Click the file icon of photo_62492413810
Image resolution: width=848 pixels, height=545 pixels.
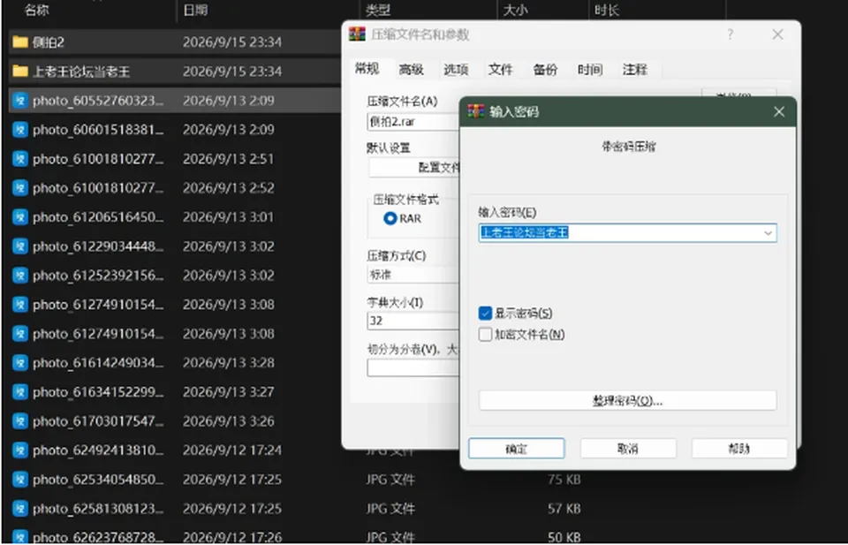pos(20,450)
